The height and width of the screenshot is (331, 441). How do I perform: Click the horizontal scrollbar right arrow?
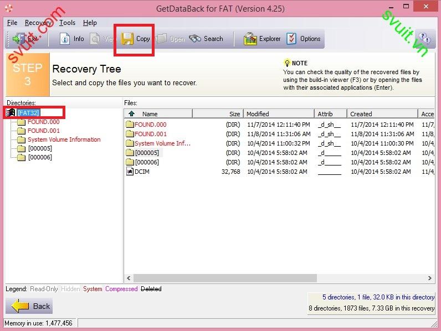coord(429,278)
